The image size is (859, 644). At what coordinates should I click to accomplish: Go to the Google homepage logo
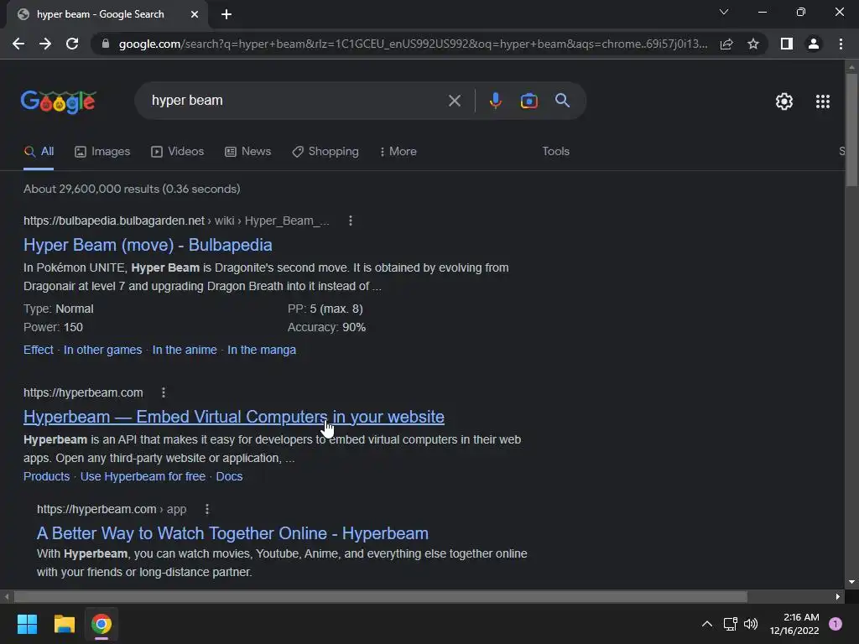59,101
